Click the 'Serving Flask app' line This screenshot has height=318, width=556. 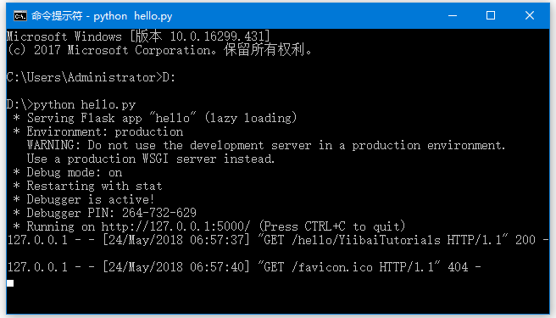click(155, 118)
